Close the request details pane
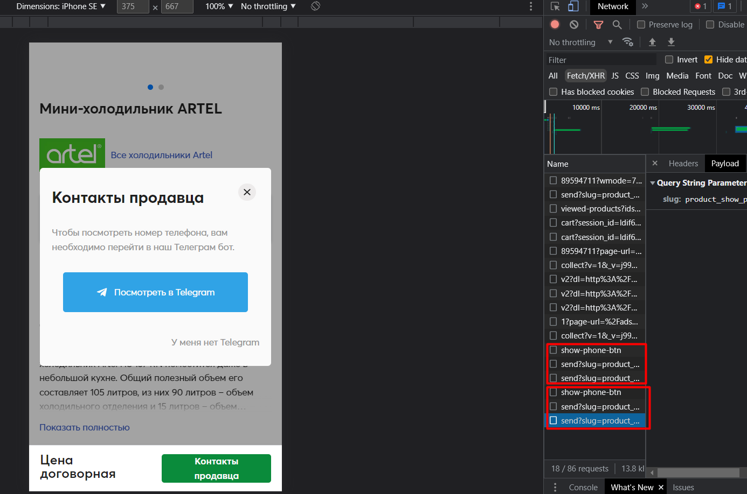This screenshot has height=494, width=747. click(655, 163)
